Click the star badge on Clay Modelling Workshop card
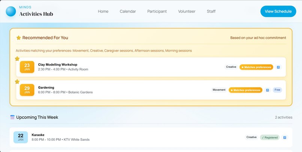This screenshot has width=302, height=152. (17, 59)
